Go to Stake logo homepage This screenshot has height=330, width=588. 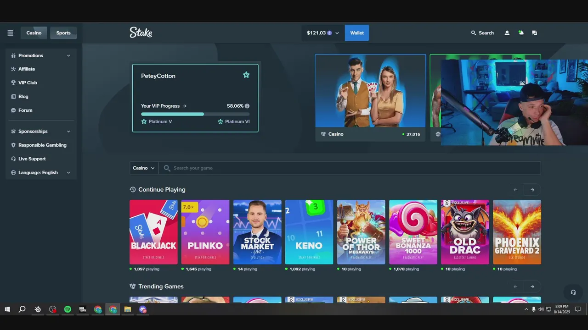141,33
